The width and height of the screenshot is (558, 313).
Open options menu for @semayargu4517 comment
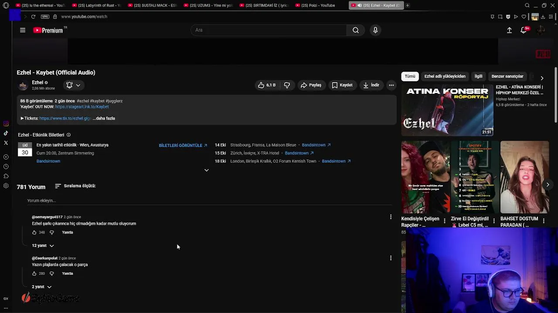[x=391, y=217]
